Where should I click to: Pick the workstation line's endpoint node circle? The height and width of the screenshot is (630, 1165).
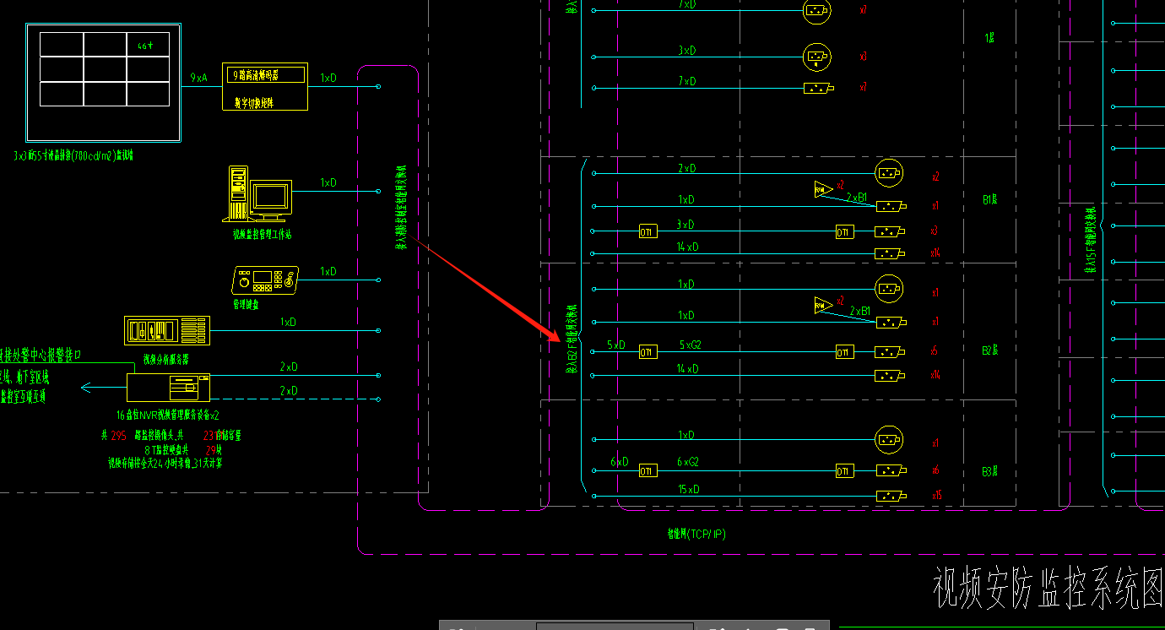pyautogui.click(x=378, y=191)
